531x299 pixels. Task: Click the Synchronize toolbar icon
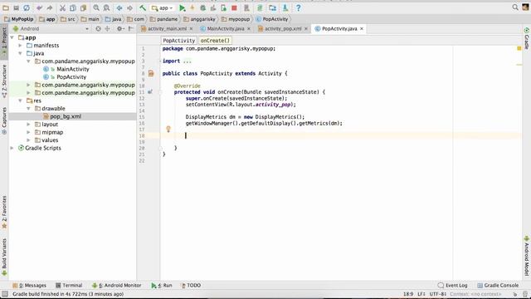coord(27,7)
